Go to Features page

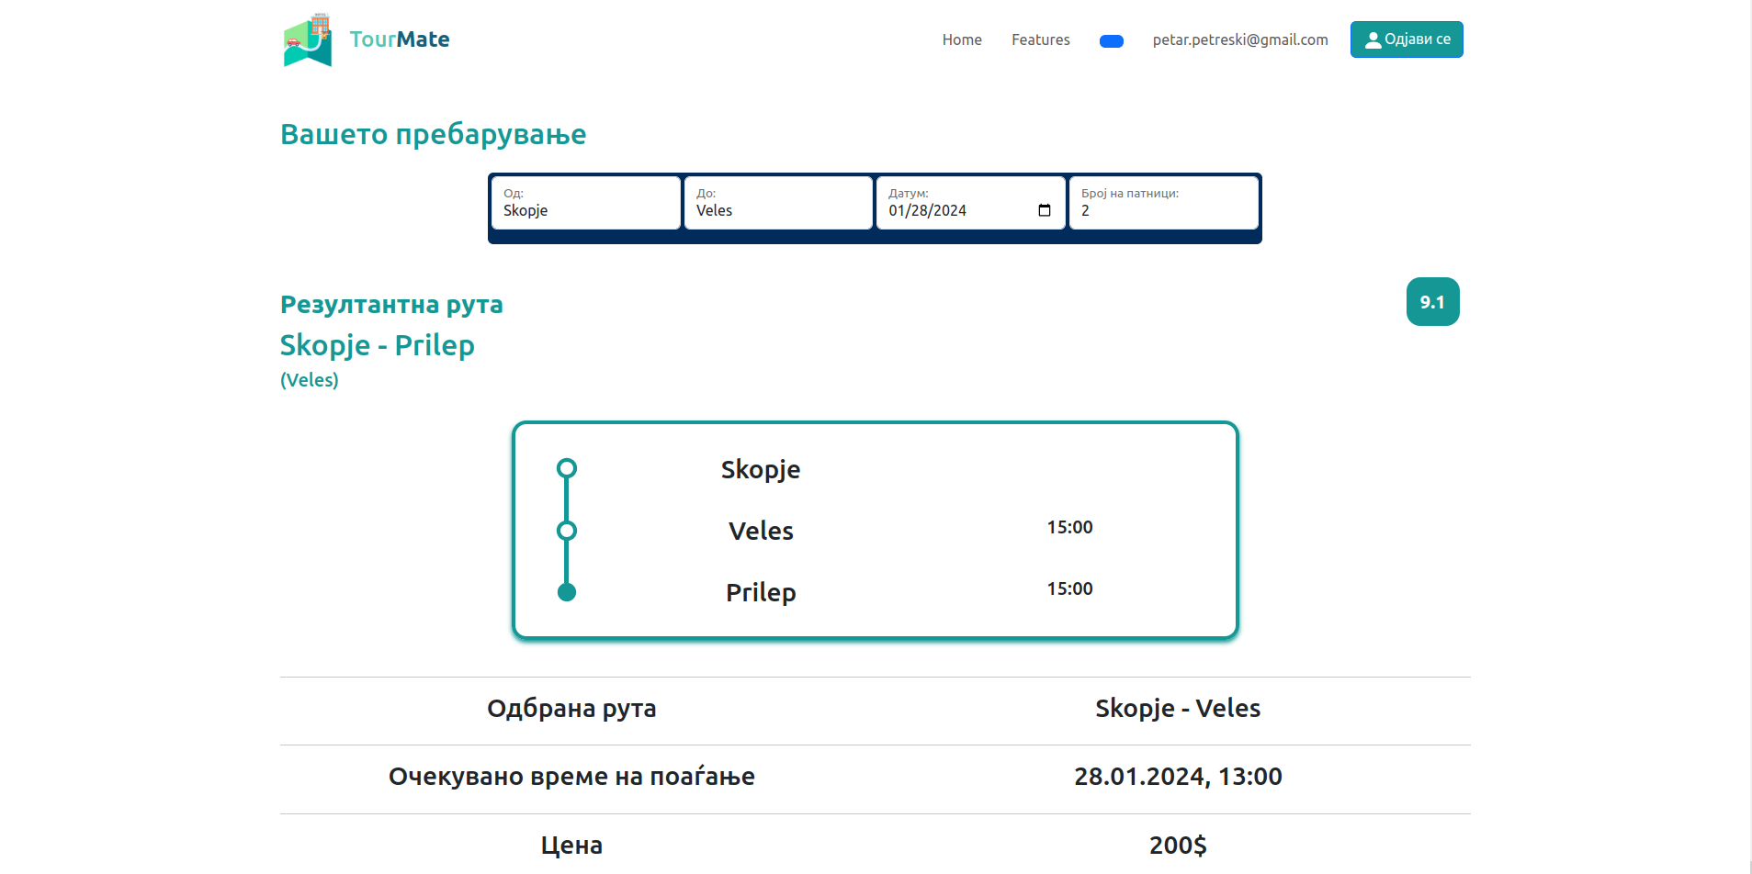click(x=1040, y=39)
